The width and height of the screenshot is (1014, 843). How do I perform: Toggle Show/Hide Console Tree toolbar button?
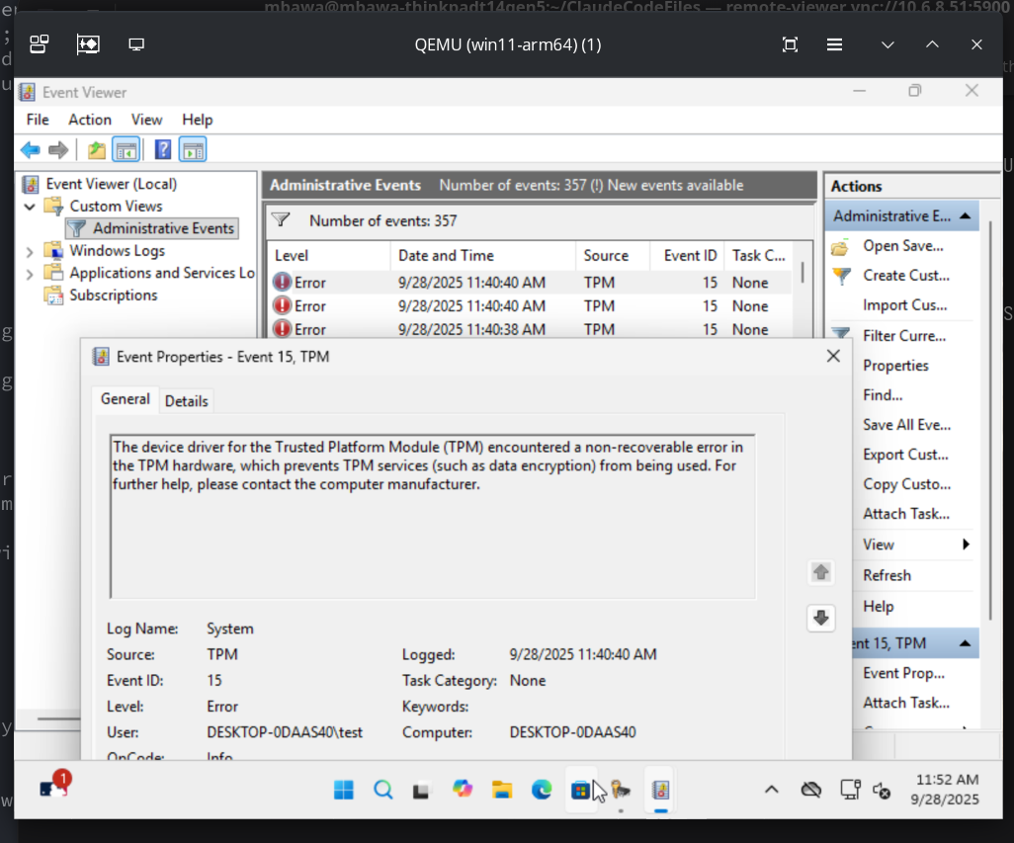[x=126, y=150]
